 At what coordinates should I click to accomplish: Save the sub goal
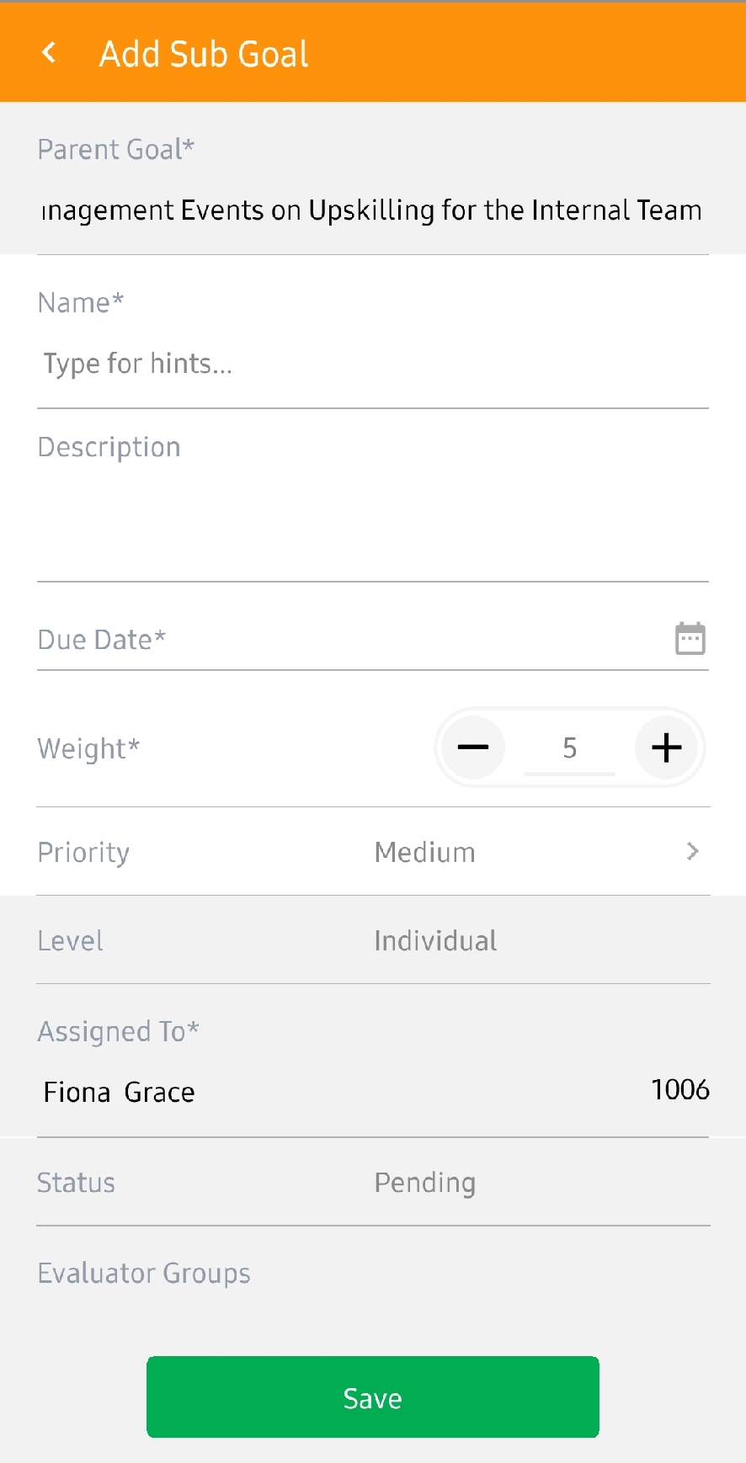(x=373, y=1397)
